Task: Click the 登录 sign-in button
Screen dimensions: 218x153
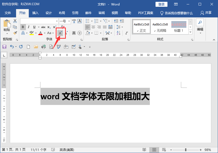Action: tap(161, 4)
